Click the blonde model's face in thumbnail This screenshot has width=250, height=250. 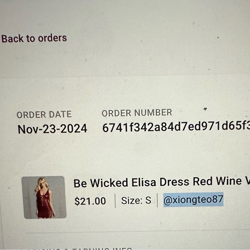(x=41, y=182)
